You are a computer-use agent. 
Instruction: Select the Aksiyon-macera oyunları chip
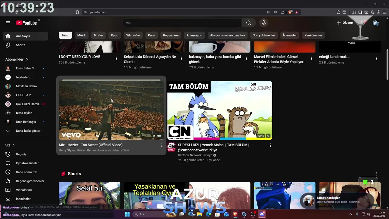[228, 35]
